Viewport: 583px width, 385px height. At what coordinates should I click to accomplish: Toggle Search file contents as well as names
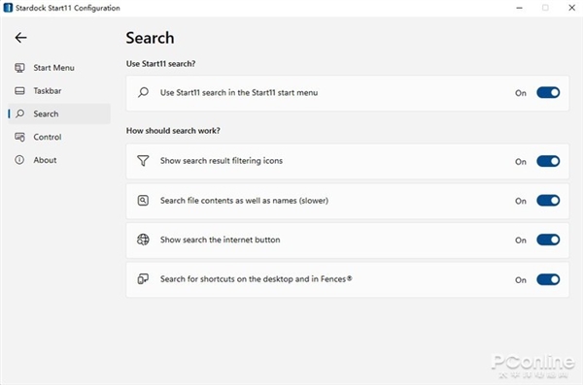tap(548, 201)
